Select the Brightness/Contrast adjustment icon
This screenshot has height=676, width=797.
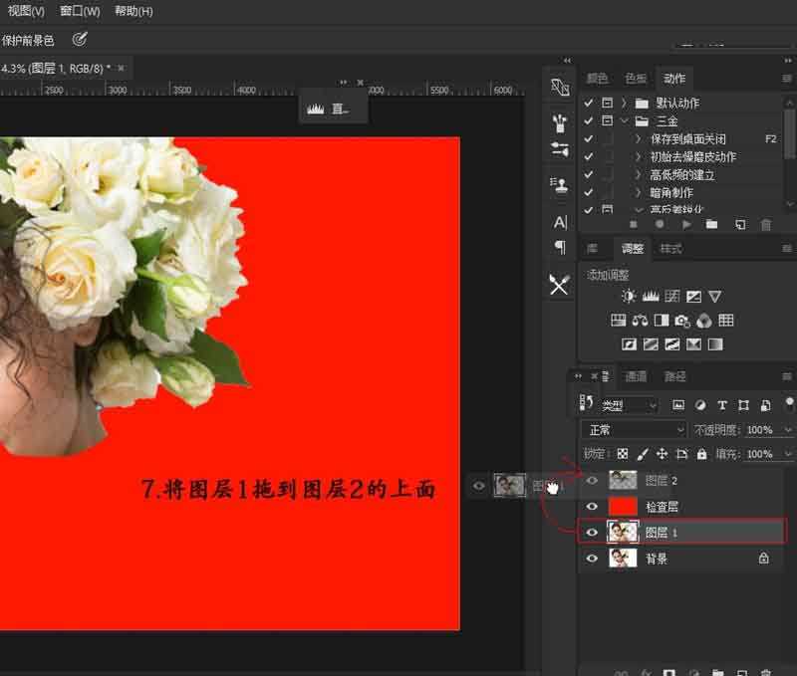point(628,296)
